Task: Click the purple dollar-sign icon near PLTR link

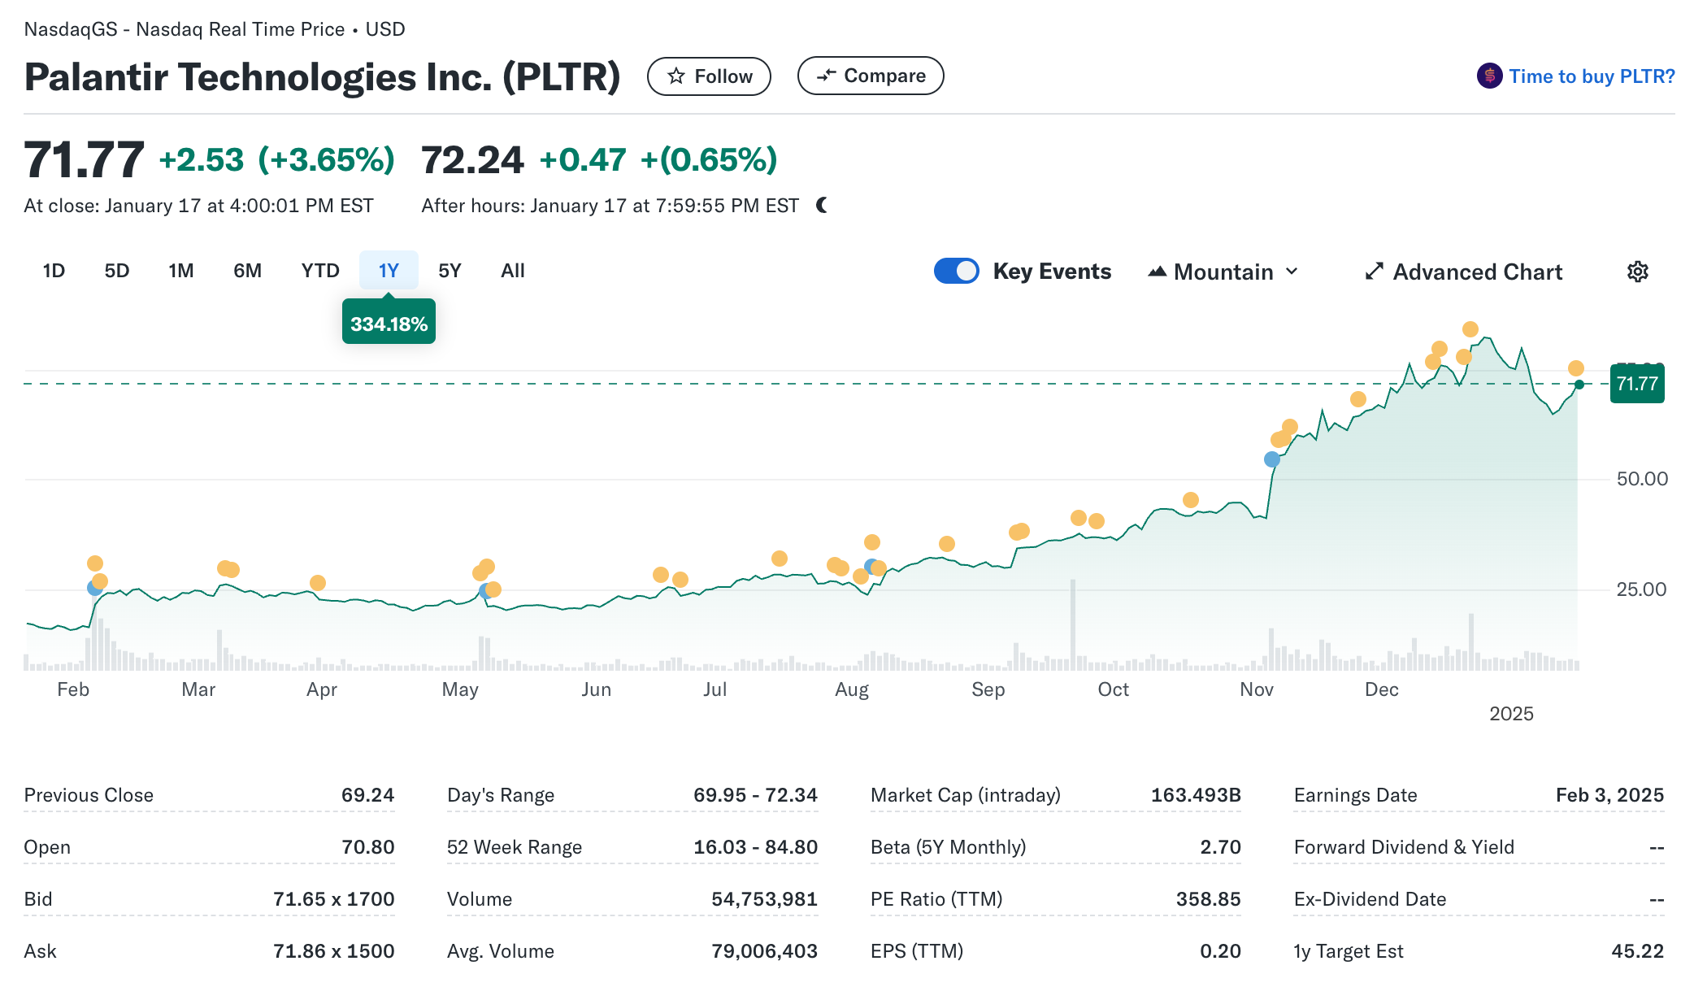Action: [x=1489, y=76]
